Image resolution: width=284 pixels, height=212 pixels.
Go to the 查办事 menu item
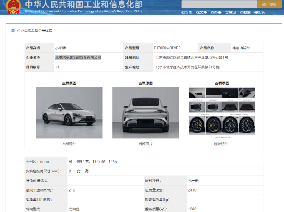pos(216,12)
